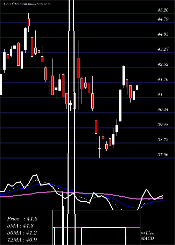Click the 50MA : 41.2 readout
This screenshot has height=245, width=175.
click(x=22, y=232)
